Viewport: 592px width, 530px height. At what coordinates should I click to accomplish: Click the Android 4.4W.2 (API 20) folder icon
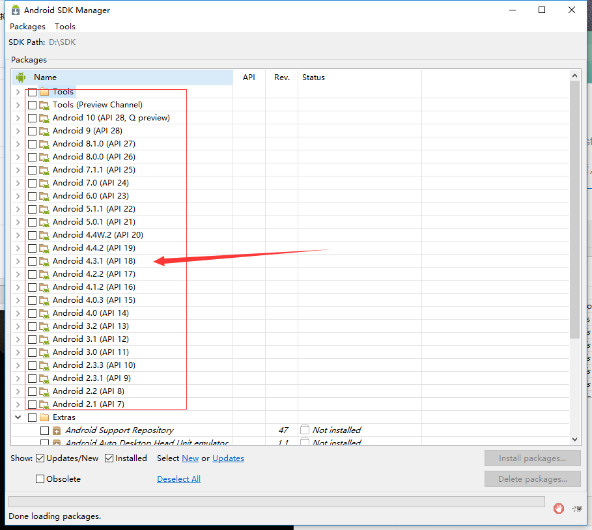[x=44, y=235]
